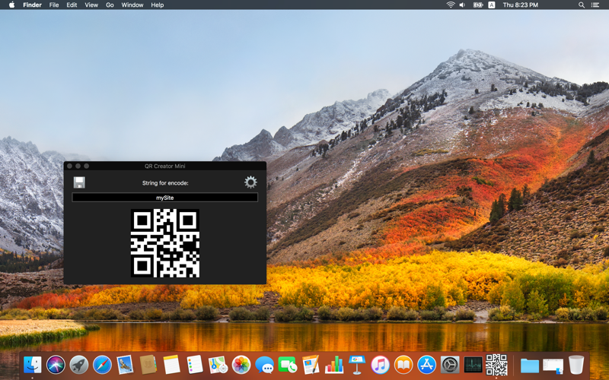Open the Photos app in Dock
This screenshot has height=380, width=609.
coord(241,365)
